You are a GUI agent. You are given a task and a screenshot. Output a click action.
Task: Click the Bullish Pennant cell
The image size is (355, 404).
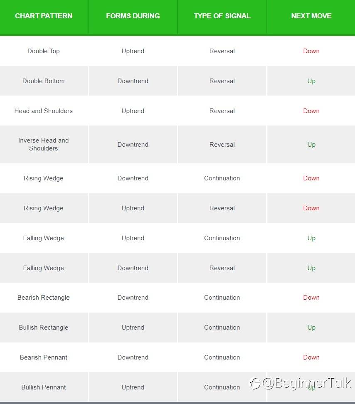[x=44, y=387]
